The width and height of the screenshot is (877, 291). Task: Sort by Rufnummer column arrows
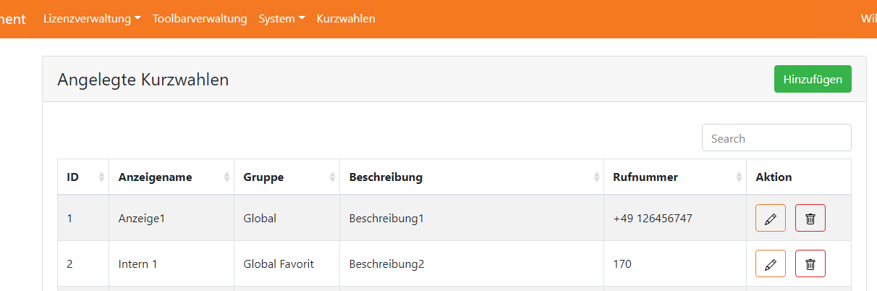click(739, 177)
